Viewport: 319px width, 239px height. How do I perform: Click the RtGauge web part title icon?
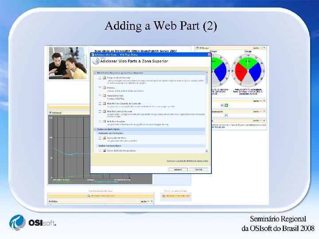tap(197, 48)
